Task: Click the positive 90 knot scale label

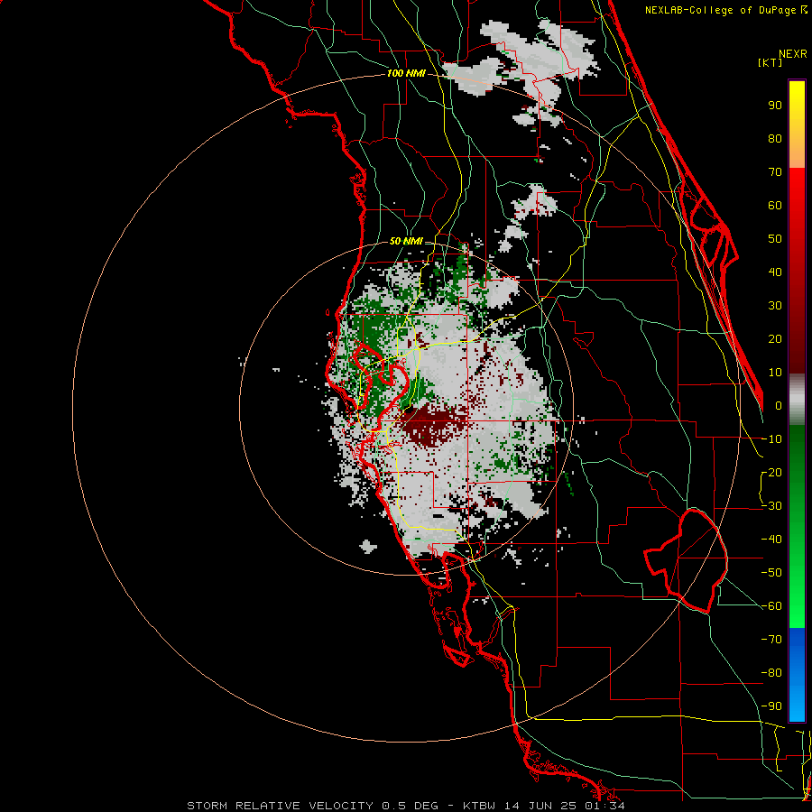Action: [775, 106]
